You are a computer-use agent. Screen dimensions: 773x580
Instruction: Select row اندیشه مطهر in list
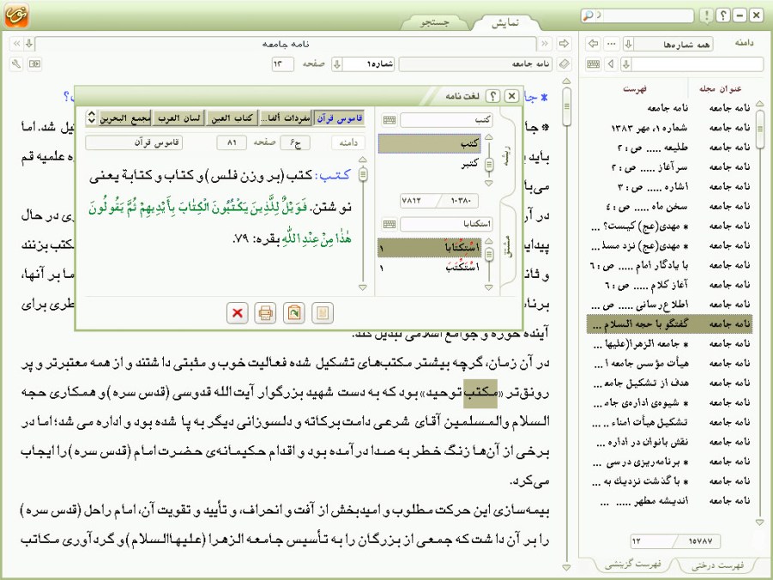[670, 501]
